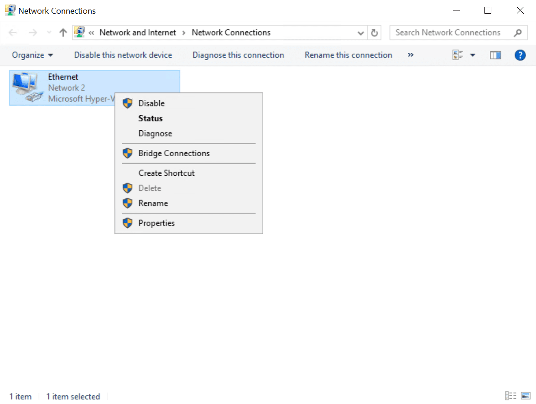Open the Help button
Screen dimensions: 536x404
coord(520,55)
